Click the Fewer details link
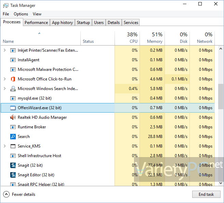Image resolution: width=224 pixels, height=203 pixels. (x=24, y=194)
